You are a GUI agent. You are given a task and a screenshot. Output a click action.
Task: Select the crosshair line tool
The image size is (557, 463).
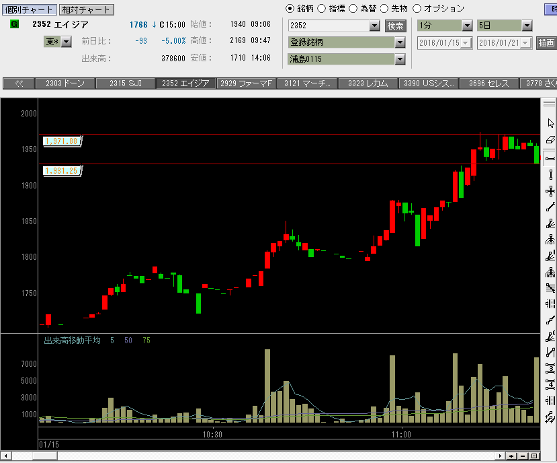point(550,191)
